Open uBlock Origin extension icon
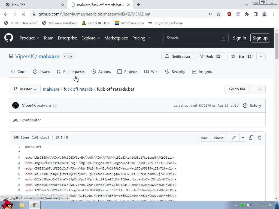The image size is (279, 209). pos(229,14)
